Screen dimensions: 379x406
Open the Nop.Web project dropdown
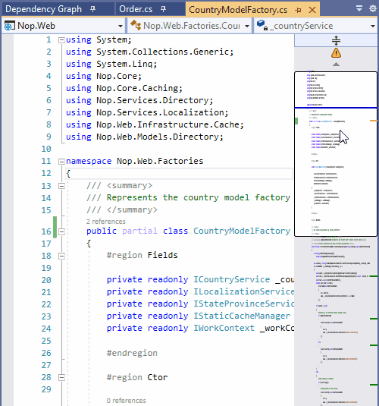tap(121, 26)
